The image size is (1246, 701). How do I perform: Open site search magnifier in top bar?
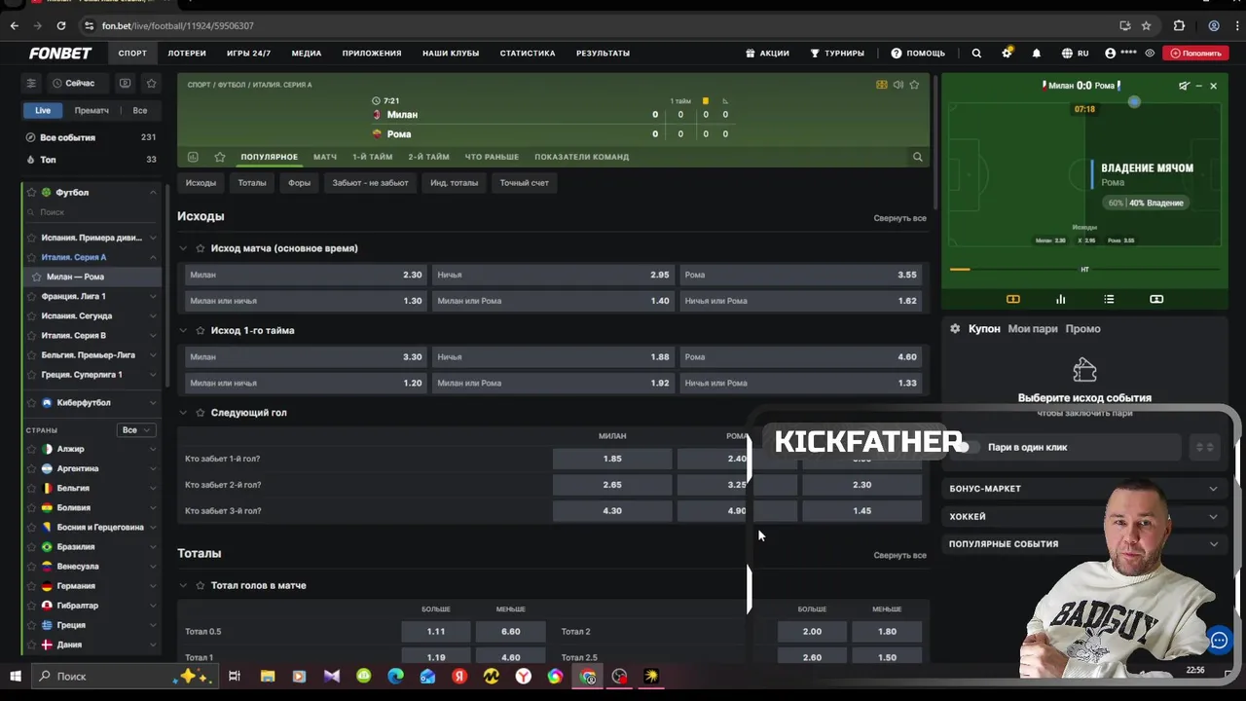coord(976,54)
